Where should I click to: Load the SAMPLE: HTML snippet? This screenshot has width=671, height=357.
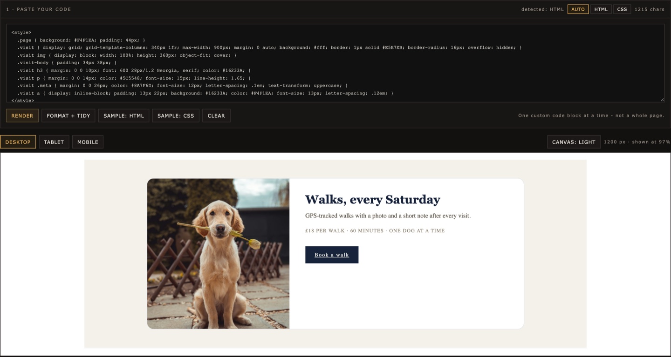123,115
